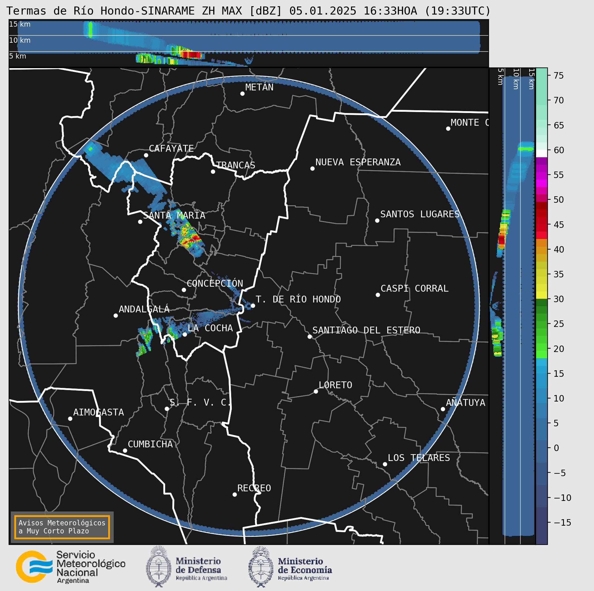Click the CASPI CORRAL marker dot
594x591 pixels.
[x=378, y=295]
